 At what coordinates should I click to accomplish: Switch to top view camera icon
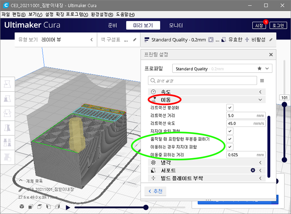pyautogui.click(x=40, y=206)
